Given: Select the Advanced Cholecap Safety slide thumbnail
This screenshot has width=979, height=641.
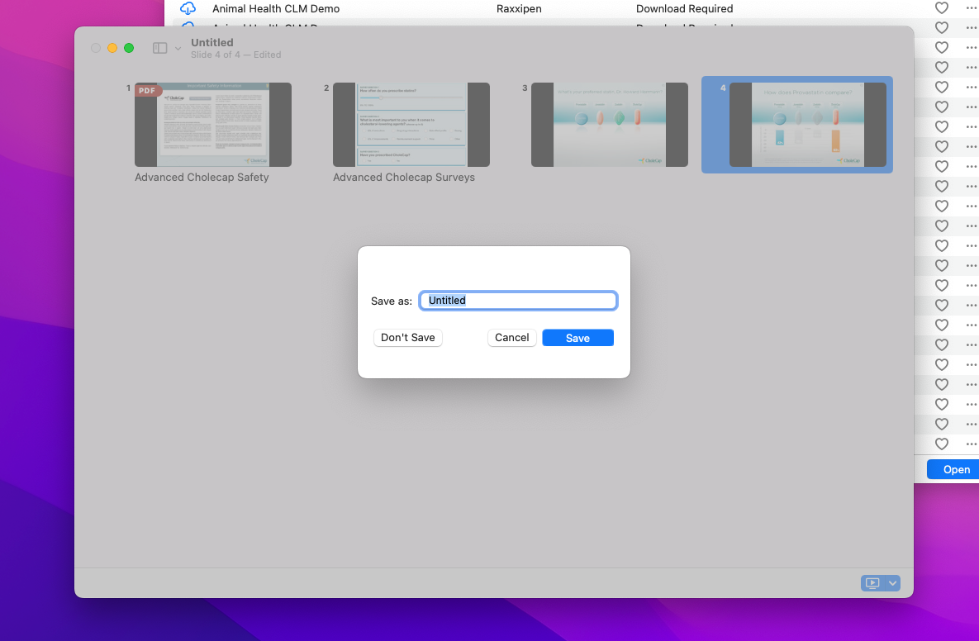Looking at the screenshot, I should pyautogui.click(x=213, y=125).
